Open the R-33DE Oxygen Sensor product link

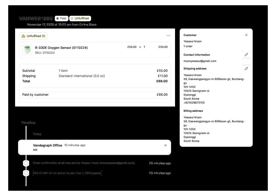tap(61, 48)
